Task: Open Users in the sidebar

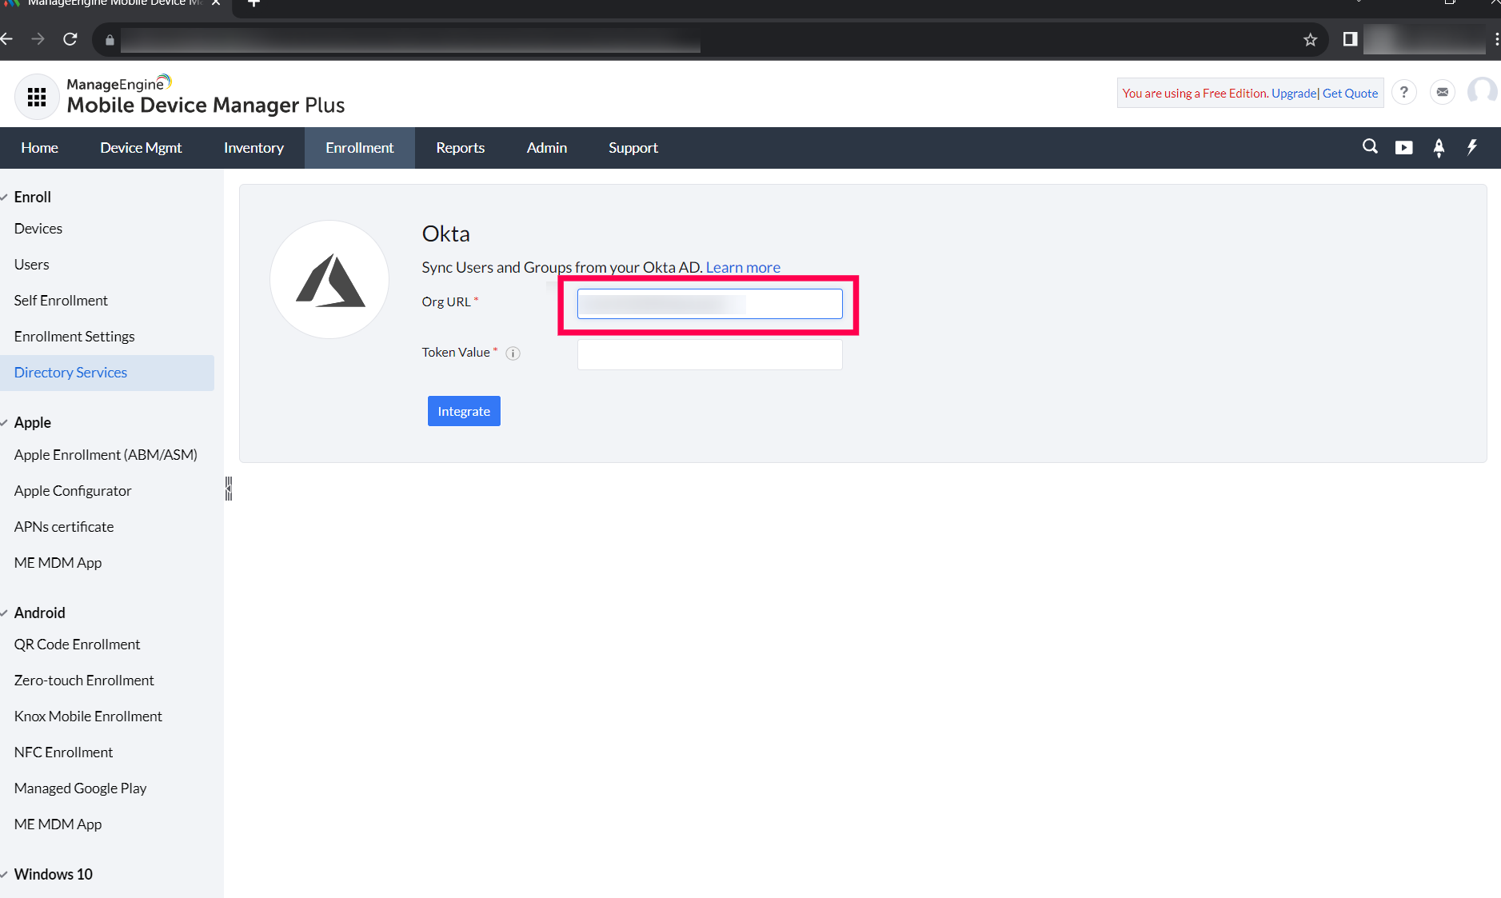Action: point(32,265)
